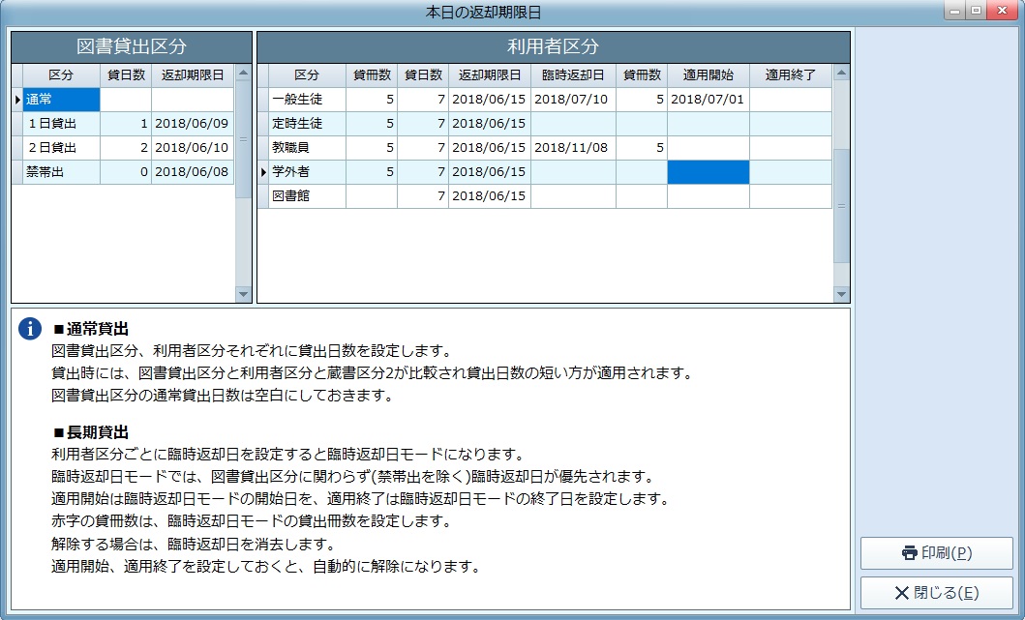Image resolution: width=1025 pixels, height=620 pixels.
Task: Click 適用開始 date 2018/07/01 cell
Action: 708,100
